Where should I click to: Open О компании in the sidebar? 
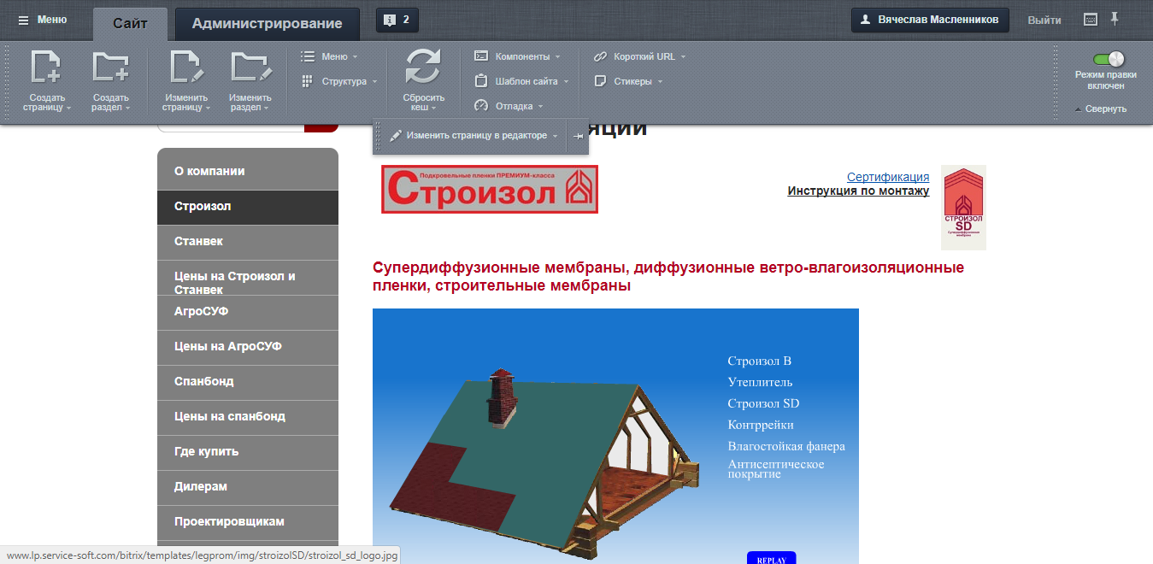click(248, 171)
